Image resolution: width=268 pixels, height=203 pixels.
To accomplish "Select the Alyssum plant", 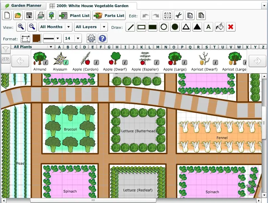I will 60,61.
